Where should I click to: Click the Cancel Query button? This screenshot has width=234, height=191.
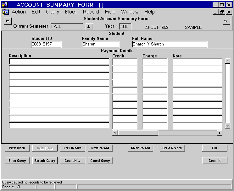(x=100, y=161)
